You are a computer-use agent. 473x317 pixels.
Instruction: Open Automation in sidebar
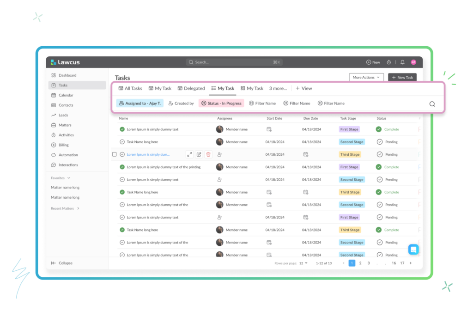coord(77,155)
